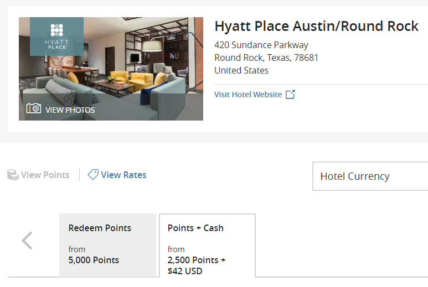The height and width of the screenshot is (287, 428).
Task: Click the United States country text
Action: pos(241,71)
